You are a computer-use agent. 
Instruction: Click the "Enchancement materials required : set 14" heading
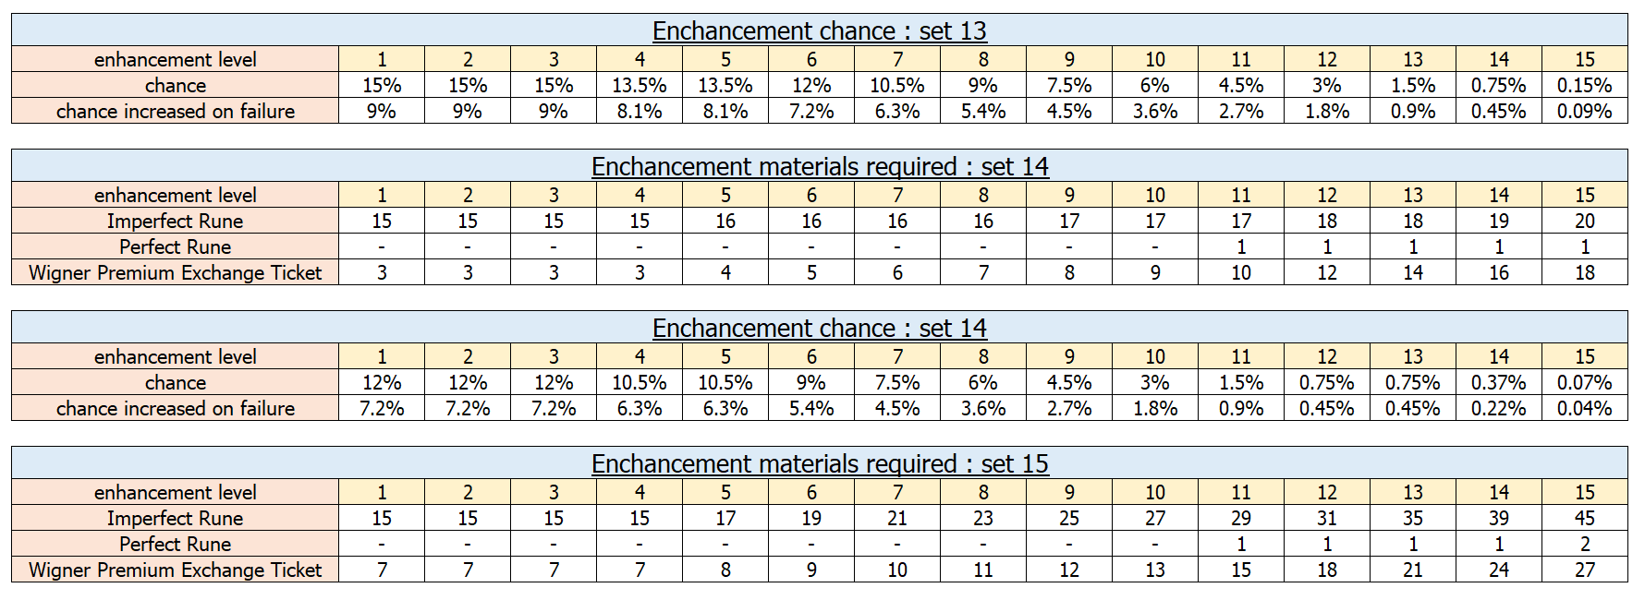click(819, 166)
